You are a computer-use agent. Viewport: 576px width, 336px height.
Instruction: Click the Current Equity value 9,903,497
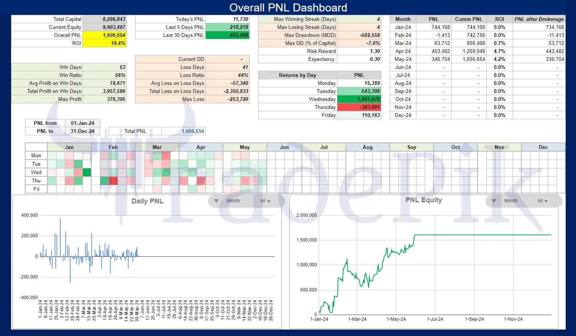coord(104,27)
